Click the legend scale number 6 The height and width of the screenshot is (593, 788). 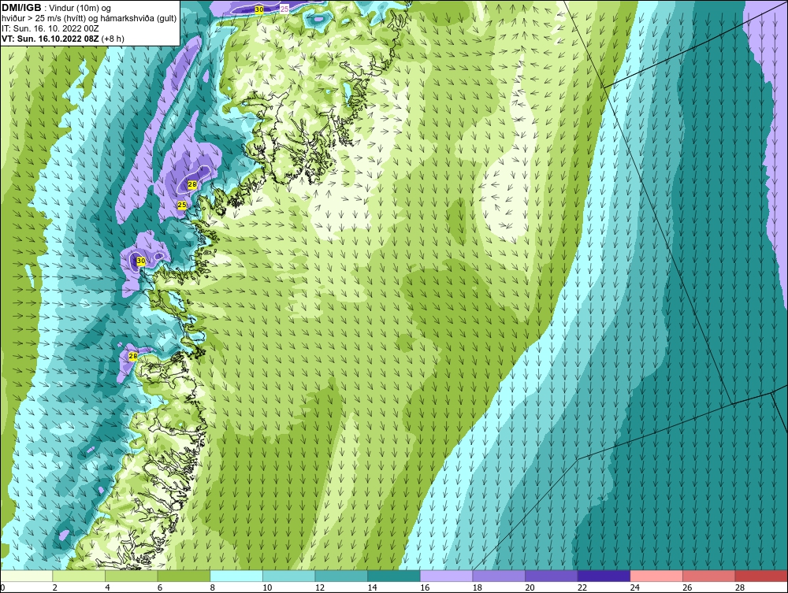click(x=160, y=587)
